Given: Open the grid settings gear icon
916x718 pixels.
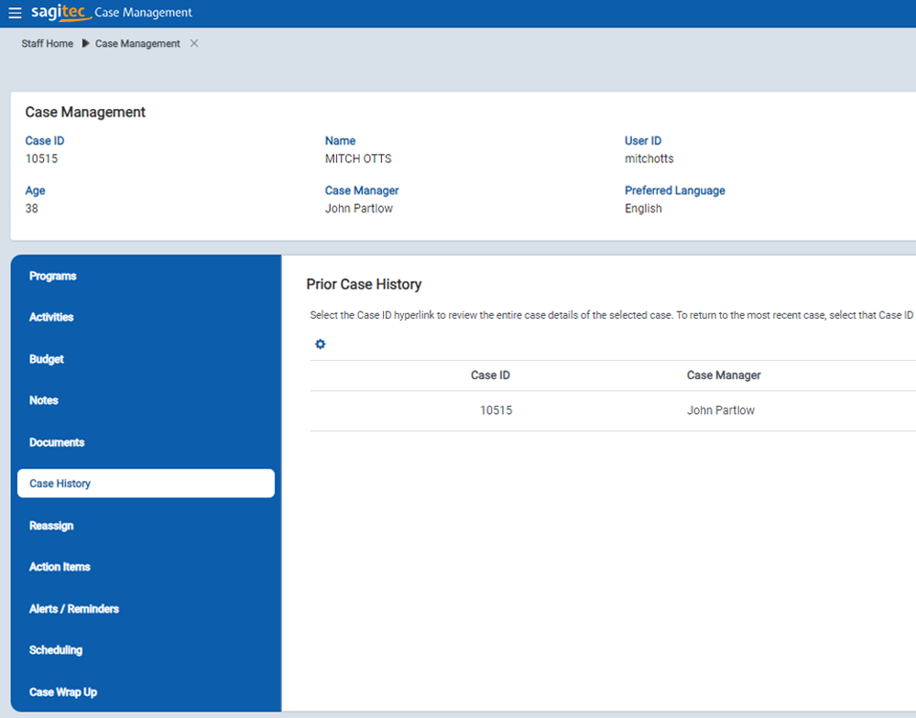Looking at the screenshot, I should click(320, 344).
